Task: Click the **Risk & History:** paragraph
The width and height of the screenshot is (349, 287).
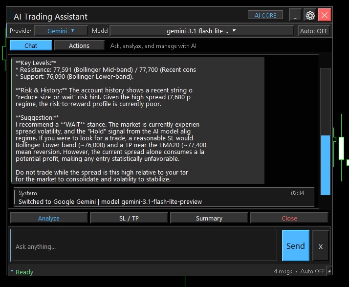Action: (104, 97)
